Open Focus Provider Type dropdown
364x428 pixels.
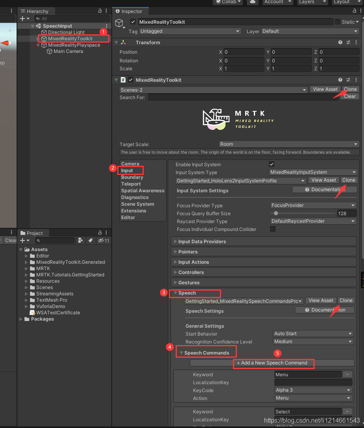[x=313, y=205]
